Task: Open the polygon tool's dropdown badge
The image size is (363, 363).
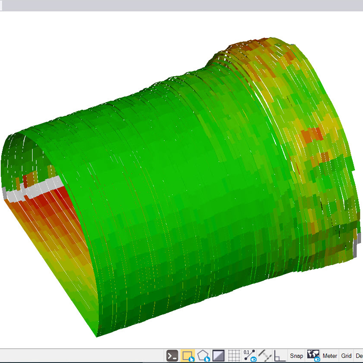Action: [x=207, y=359]
